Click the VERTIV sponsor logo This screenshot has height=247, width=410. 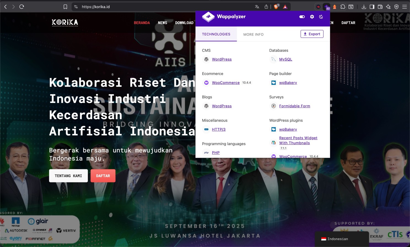[x=66, y=231]
